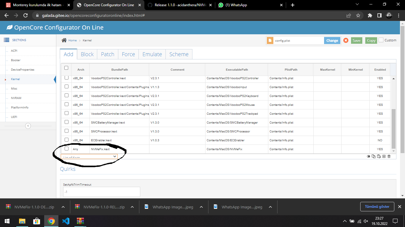Collapse the sidebar with the double-chevron icon
This screenshot has width=405, height=227.
click(x=28, y=126)
